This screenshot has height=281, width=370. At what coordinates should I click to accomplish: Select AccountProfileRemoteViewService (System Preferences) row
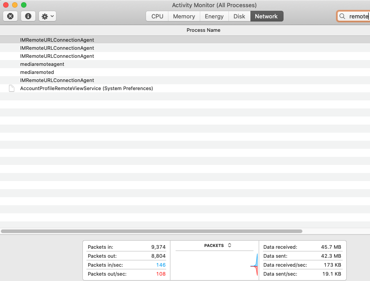(x=185, y=88)
